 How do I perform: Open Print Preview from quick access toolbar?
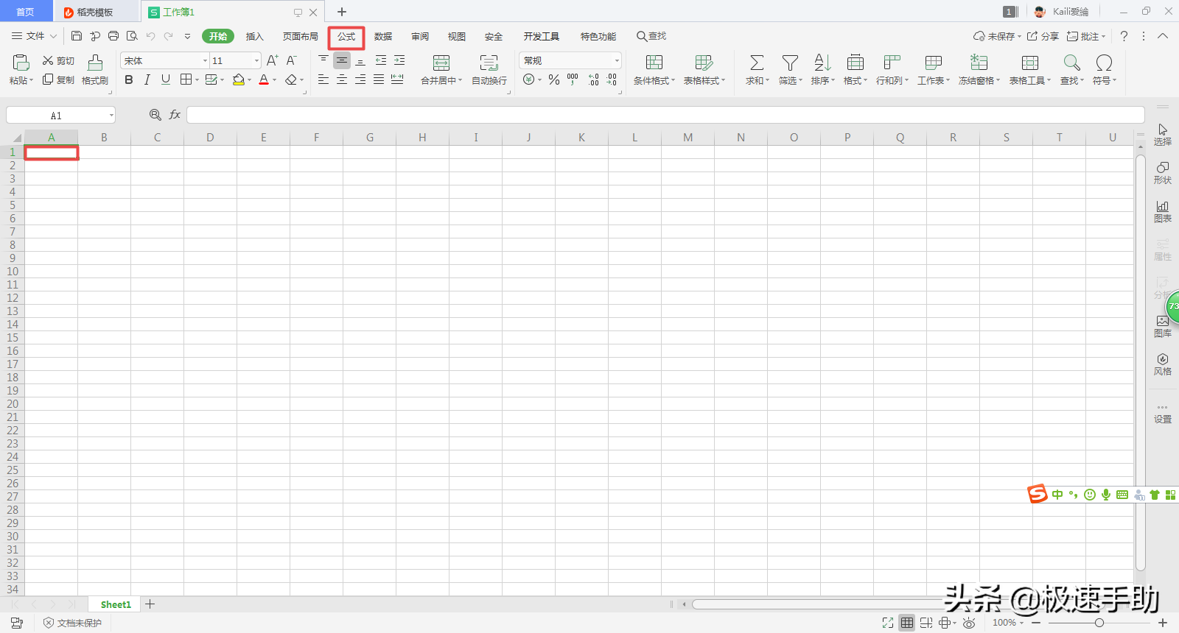[x=132, y=35]
